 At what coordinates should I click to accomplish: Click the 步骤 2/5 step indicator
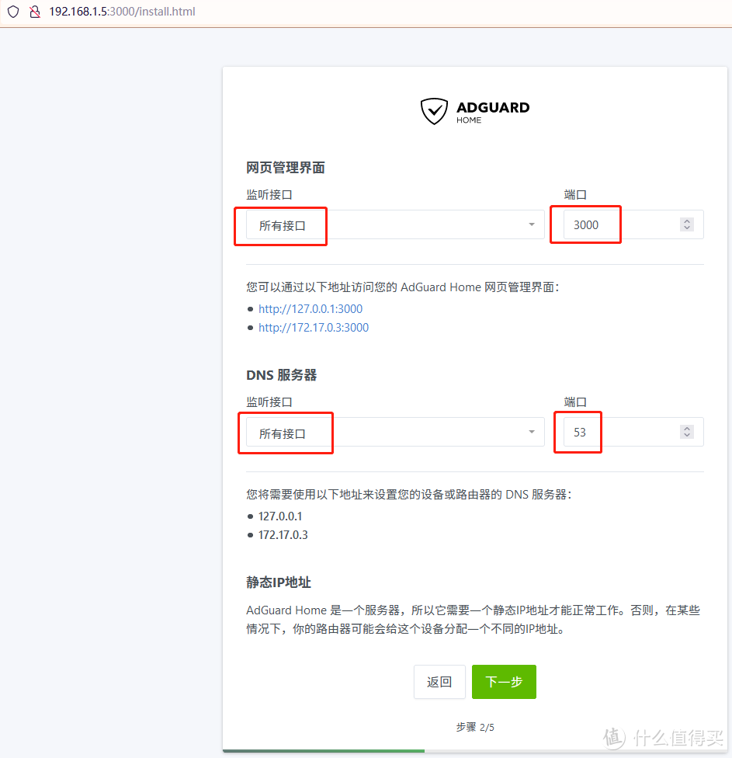(475, 727)
